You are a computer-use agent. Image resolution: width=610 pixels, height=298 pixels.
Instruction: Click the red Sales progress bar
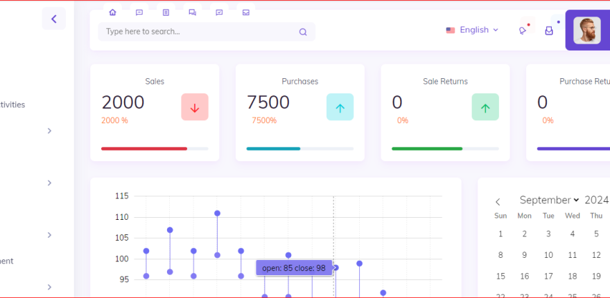click(x=144, y=149)
